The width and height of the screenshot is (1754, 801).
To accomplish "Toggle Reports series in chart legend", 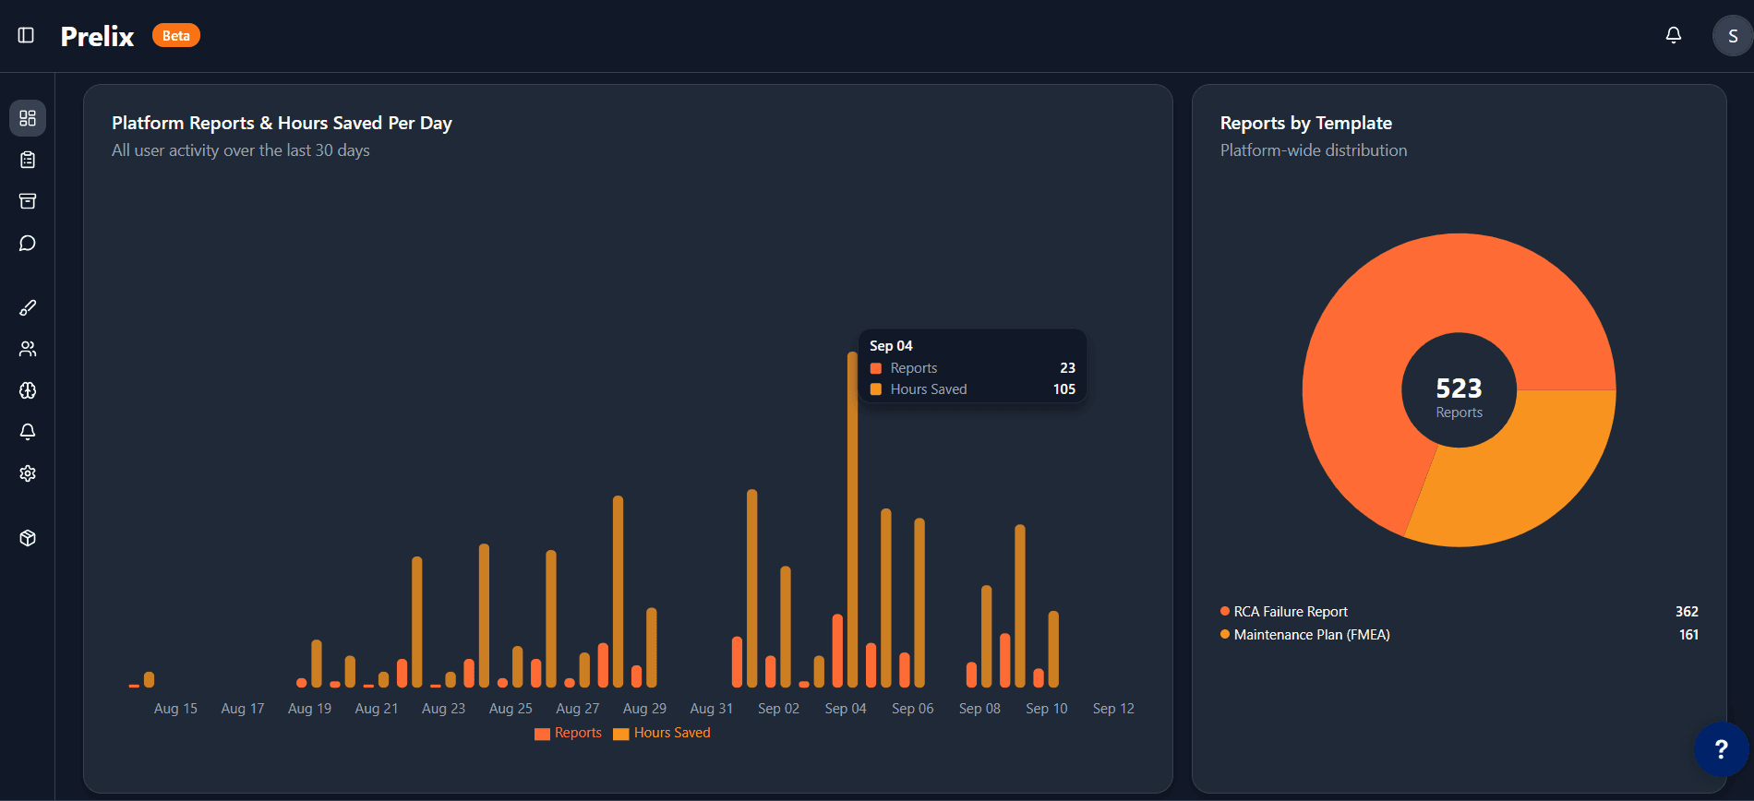I will (x=569, y=733).
